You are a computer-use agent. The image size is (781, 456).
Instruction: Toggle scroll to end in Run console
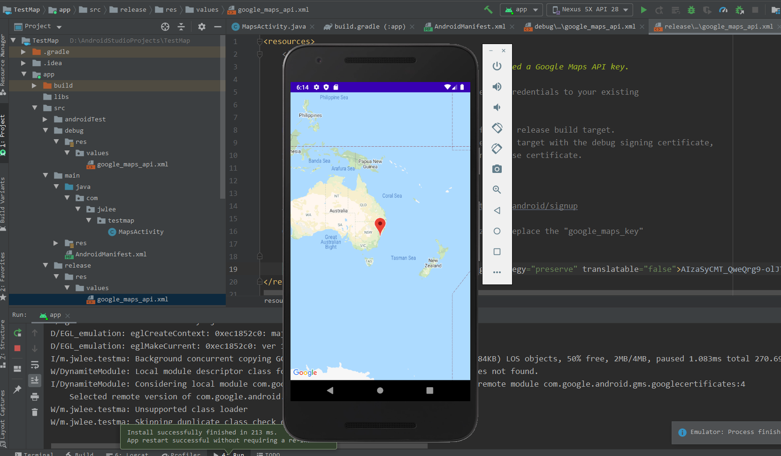(35, 380)
